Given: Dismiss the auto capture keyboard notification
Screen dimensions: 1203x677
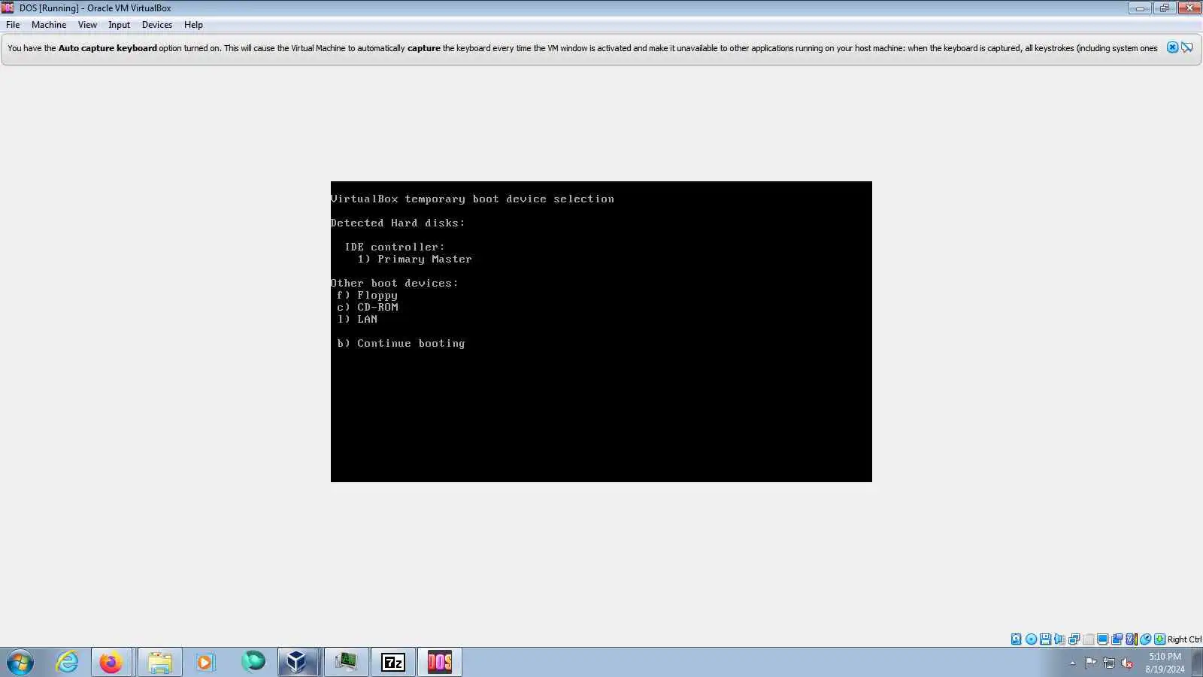Looking at the screenshot, I should click(x=1172, y=47).
